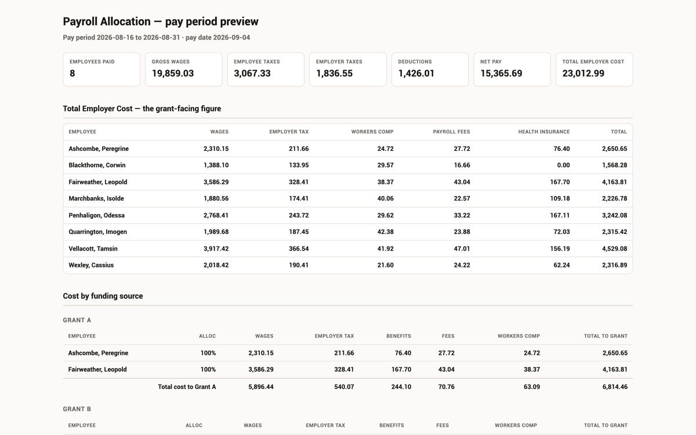Click Fairweather's 100% allocation in Grant A
Image resolution: width=696 pixels, height=435 pixels.
[208, 369]
